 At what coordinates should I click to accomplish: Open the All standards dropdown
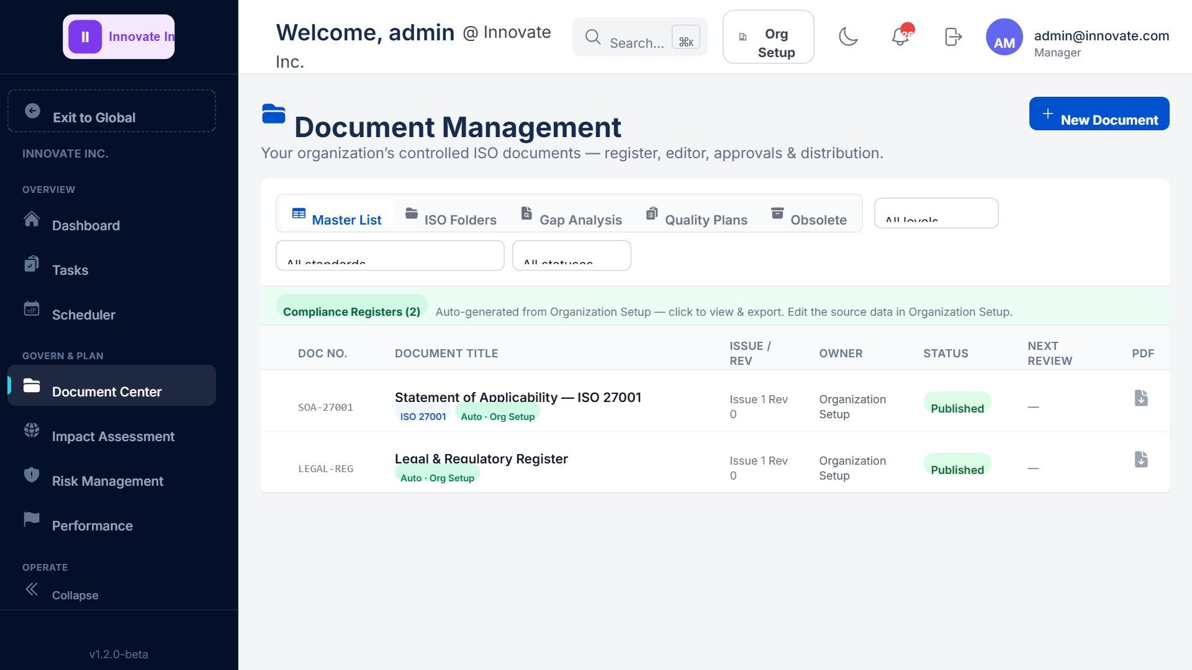pyautogui.click(x=390, y=256)
